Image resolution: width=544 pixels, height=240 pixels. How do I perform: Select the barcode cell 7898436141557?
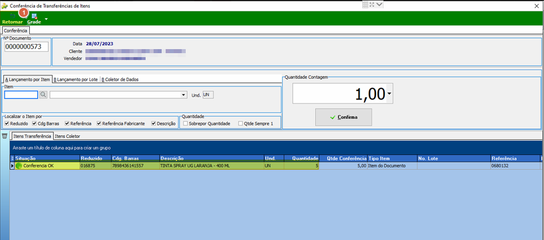tap(135, 166)
